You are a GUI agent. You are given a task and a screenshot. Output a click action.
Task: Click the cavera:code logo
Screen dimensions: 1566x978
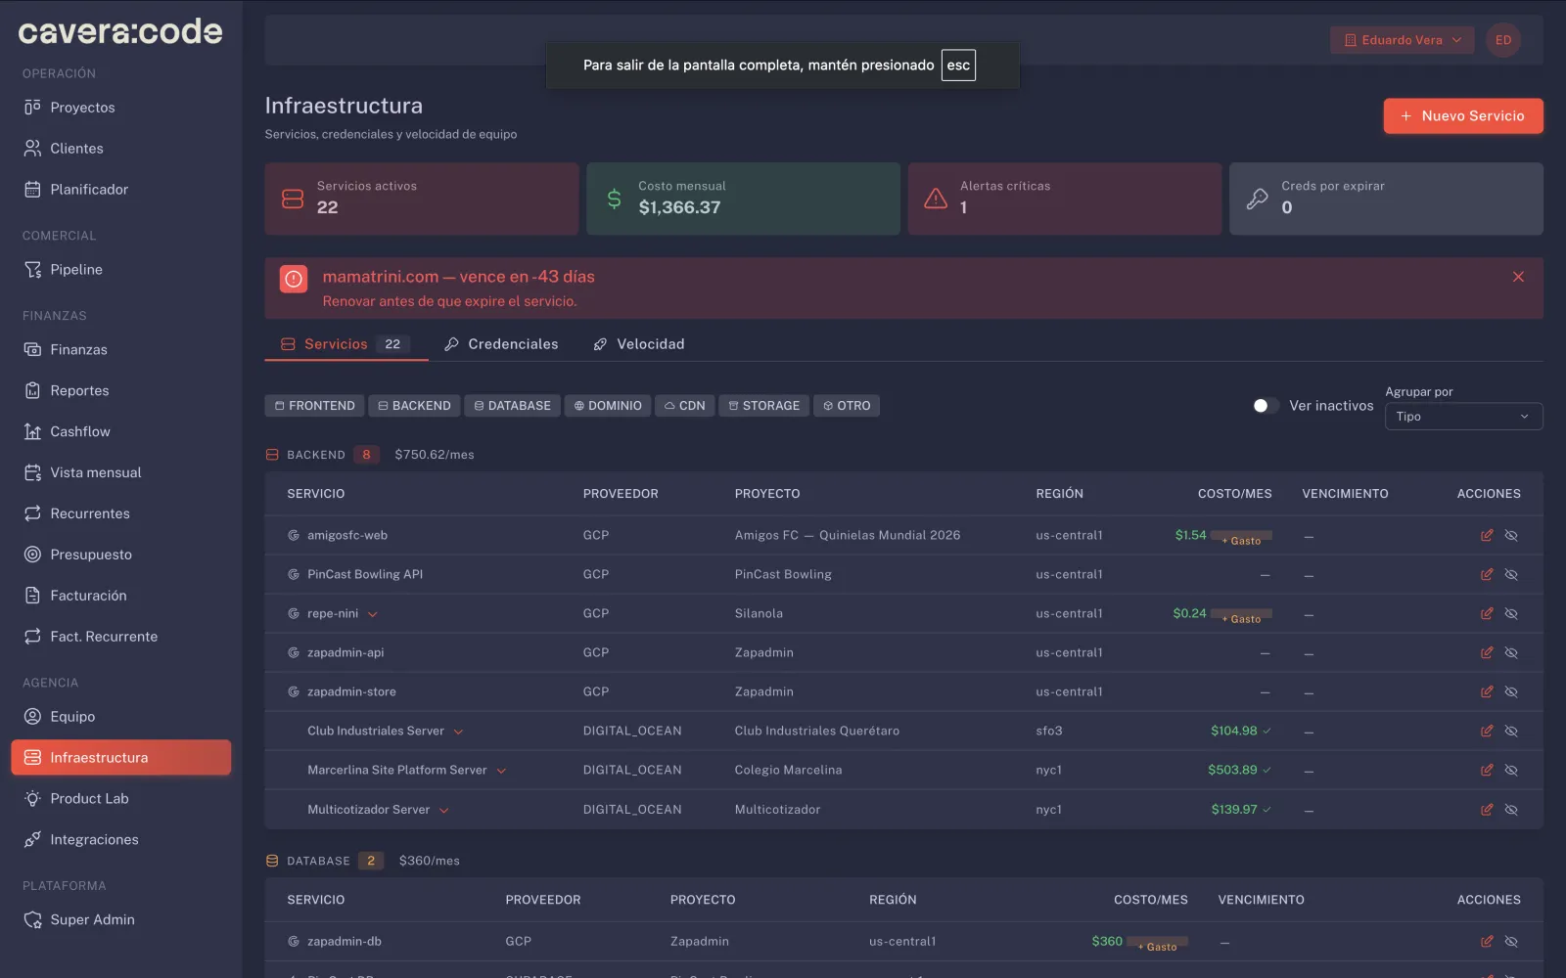(120, 31)
